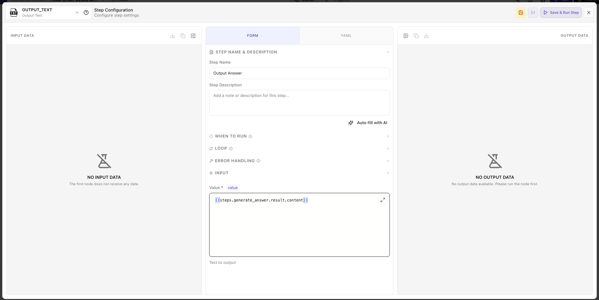Click Auto-fill with AI button
The image size is (599, 300).
[x=368, y=123]
